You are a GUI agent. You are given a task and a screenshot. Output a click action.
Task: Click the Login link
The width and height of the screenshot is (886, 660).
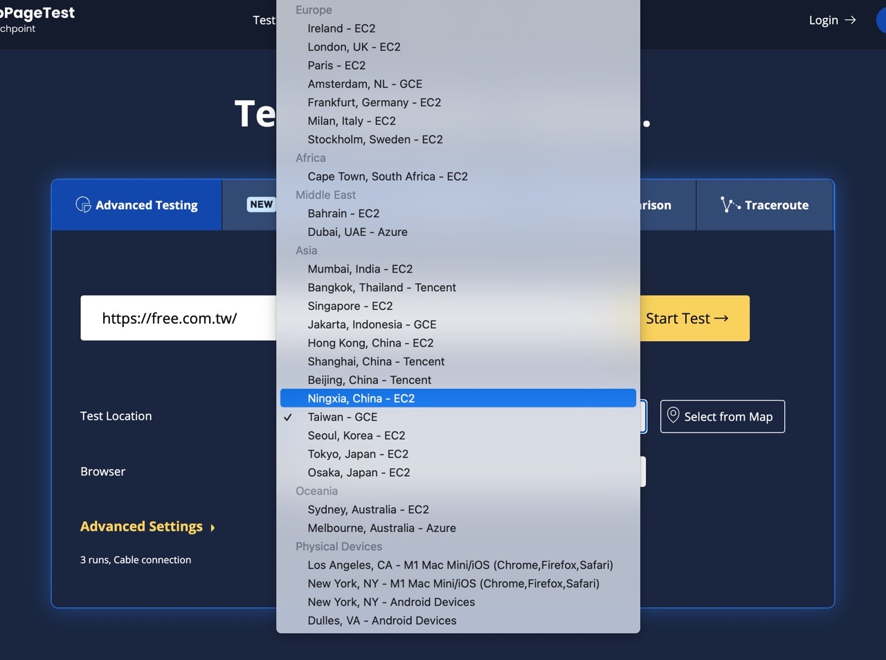tap(832, 20)
